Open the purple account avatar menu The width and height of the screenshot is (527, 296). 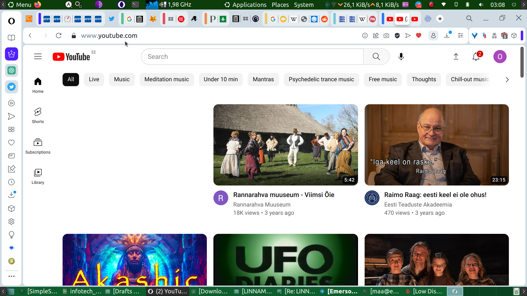(500, 57)
